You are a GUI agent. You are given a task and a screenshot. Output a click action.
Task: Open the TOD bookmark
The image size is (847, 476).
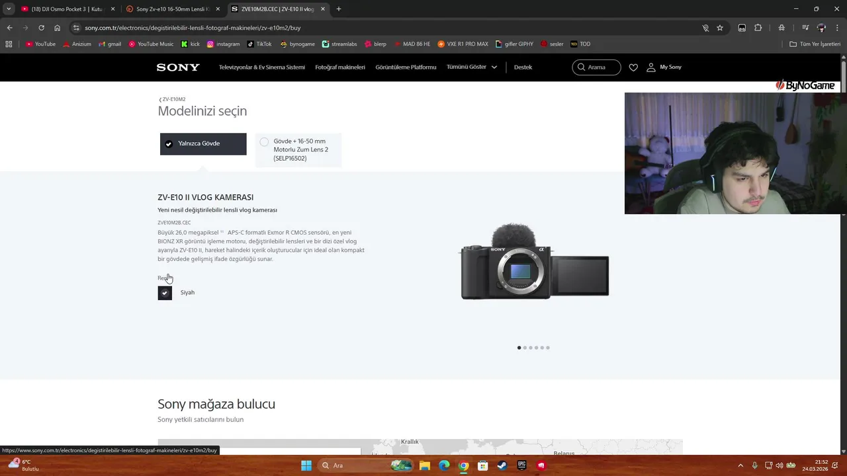580,44
